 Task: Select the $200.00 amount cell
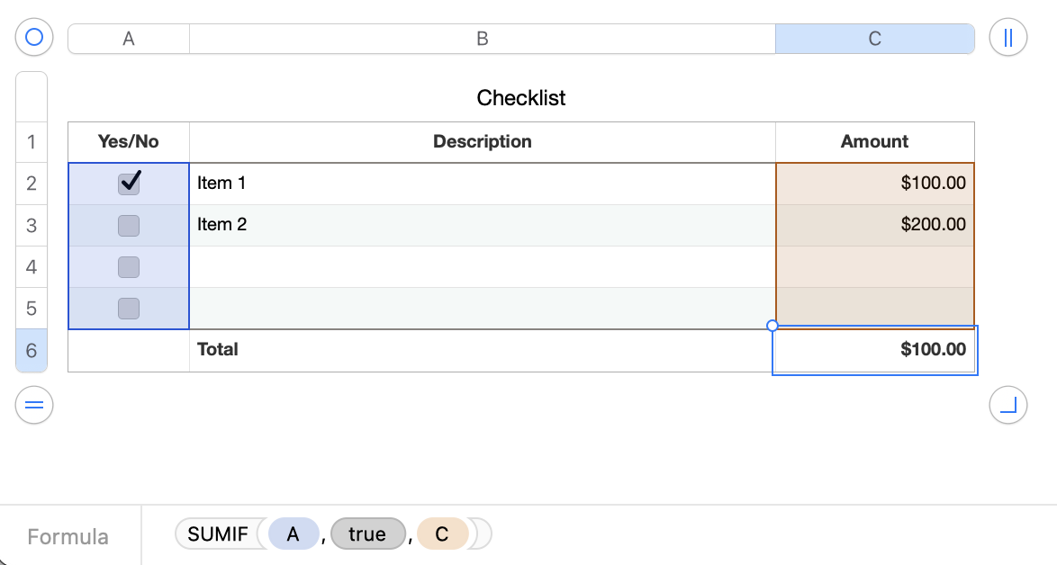pos(874,225)
